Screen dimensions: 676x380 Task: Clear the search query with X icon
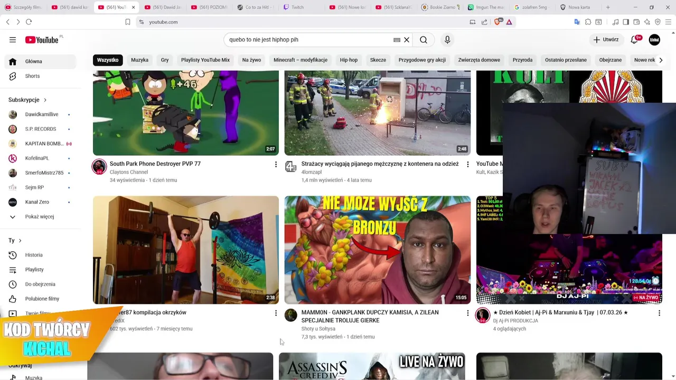[x=407, y=40]
